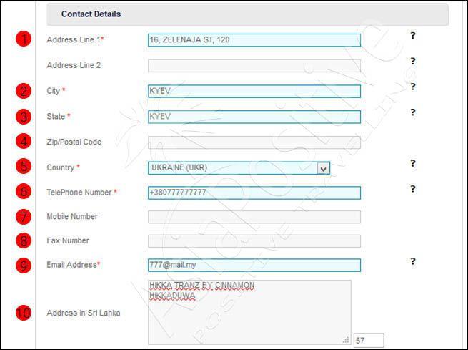Click the empty Zip/Postal Code field

tap(254, 142)
